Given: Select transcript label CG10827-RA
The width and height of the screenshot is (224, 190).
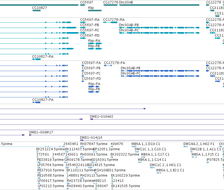Looking at the screenshot, I should click(43, 56).
